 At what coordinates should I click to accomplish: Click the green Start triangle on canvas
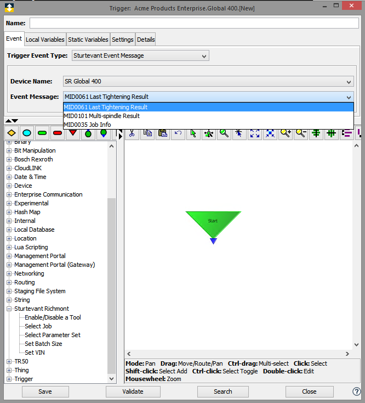coord(213,224)
